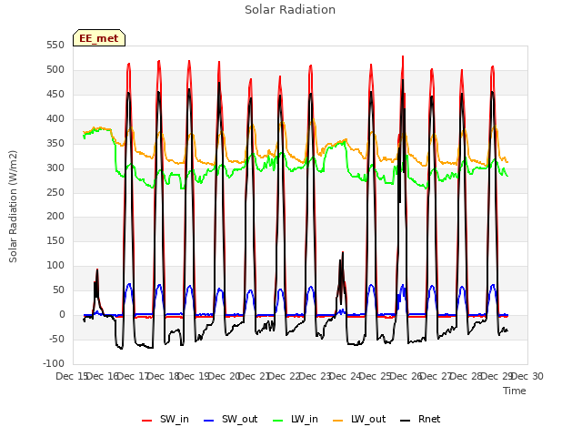The width and height of the screenshot is (582, 437).
Task: Click the 250 y-axis tick label
Action: coord(55,192)
